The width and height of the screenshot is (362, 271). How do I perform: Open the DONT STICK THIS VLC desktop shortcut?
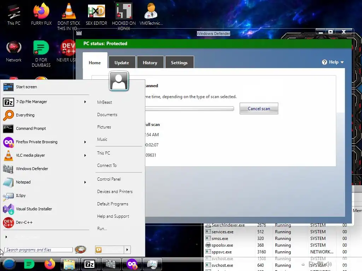pyautogui.click(x=69, y=17)
